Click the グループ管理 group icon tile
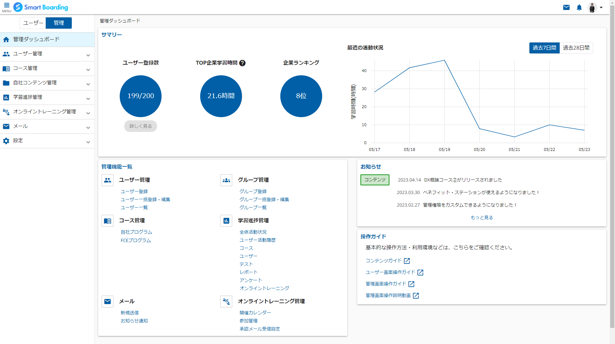The width and height of the screenshot is (615, 344). (226, 180)
